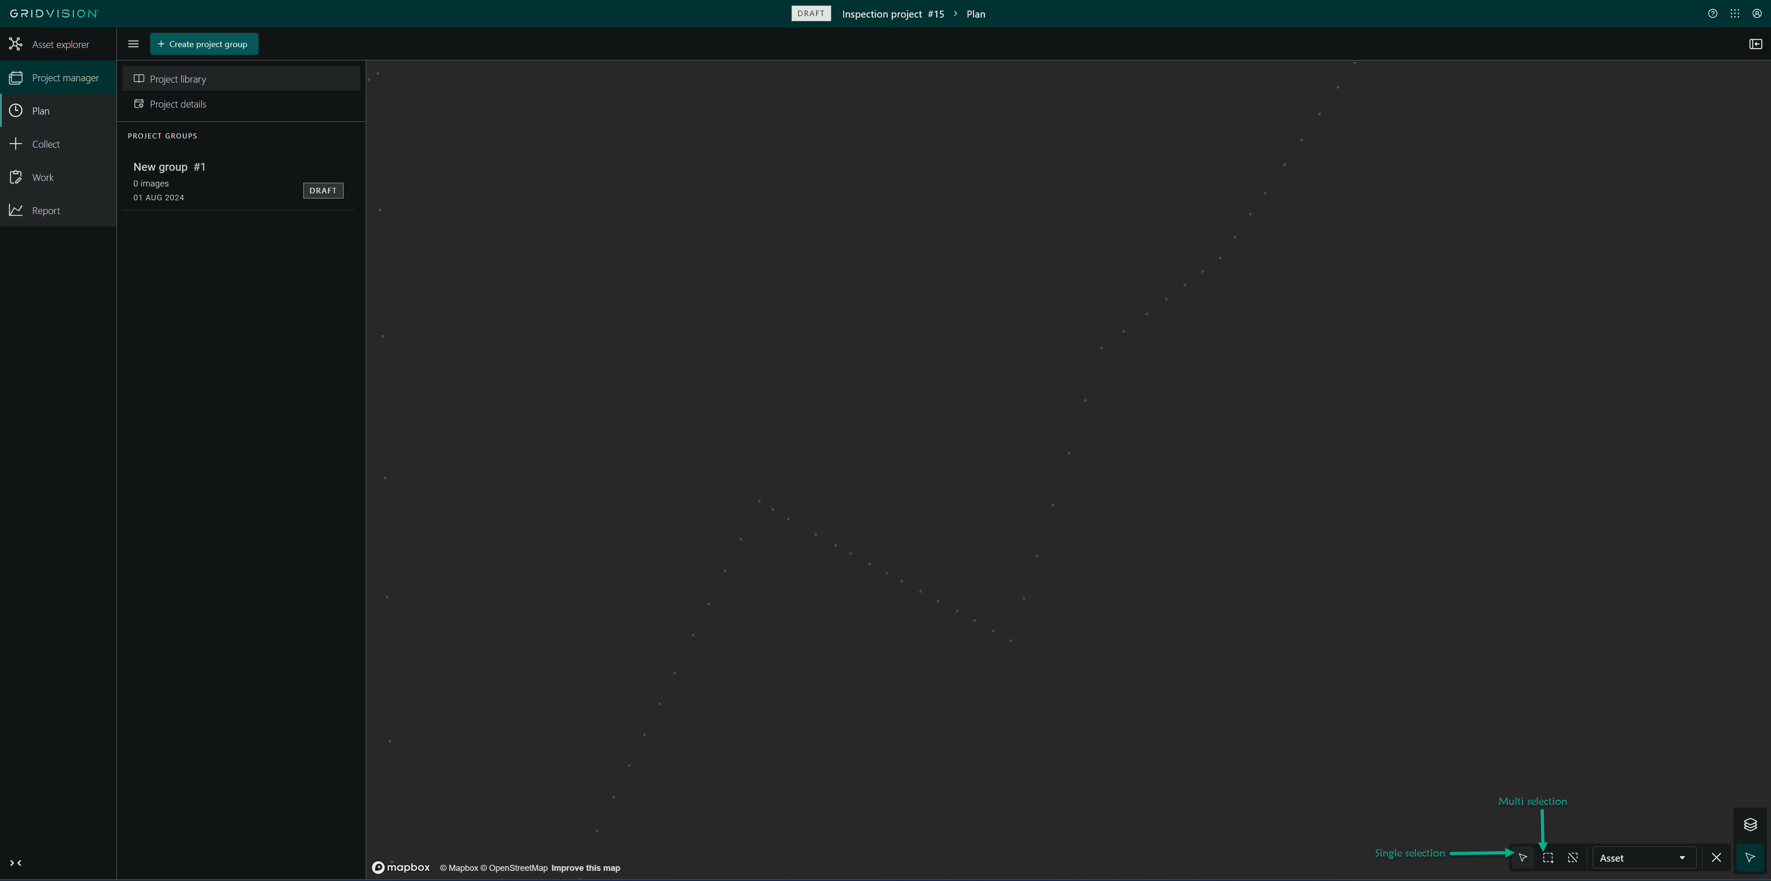The height and width of the screenshot is (881, 1771).
Task: Collapse the left navigation sidebar
Action: (x=16, y=863)
